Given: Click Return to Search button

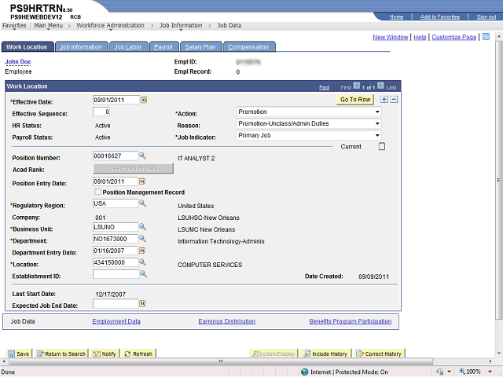Looking at the screenshot, I should [61, 353].
